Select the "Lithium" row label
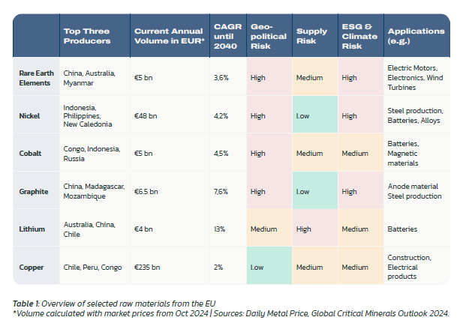The width and height of the screenshot is (463, 332). 30,229
